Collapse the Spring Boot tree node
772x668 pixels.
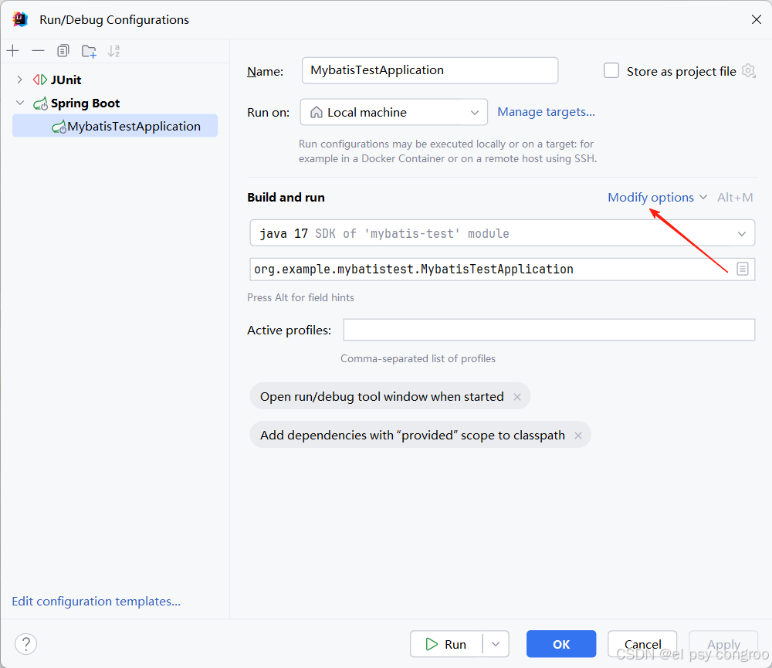[20, 103]
